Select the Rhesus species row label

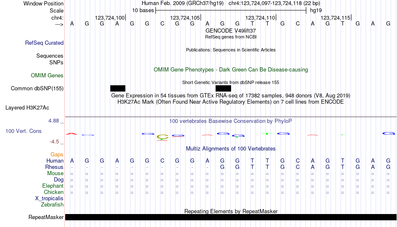[x=54, y=167]
